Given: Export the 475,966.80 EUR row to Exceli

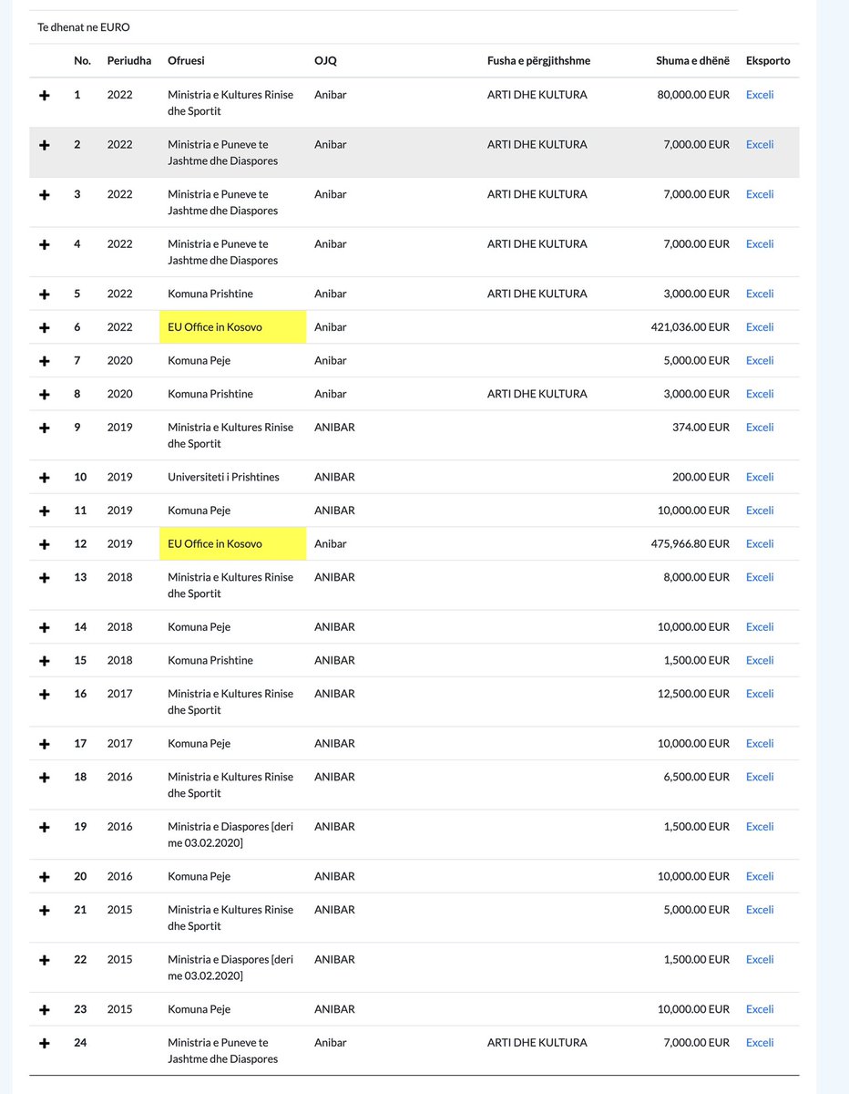Looking at the screenshot, I should tap(760, 544).
